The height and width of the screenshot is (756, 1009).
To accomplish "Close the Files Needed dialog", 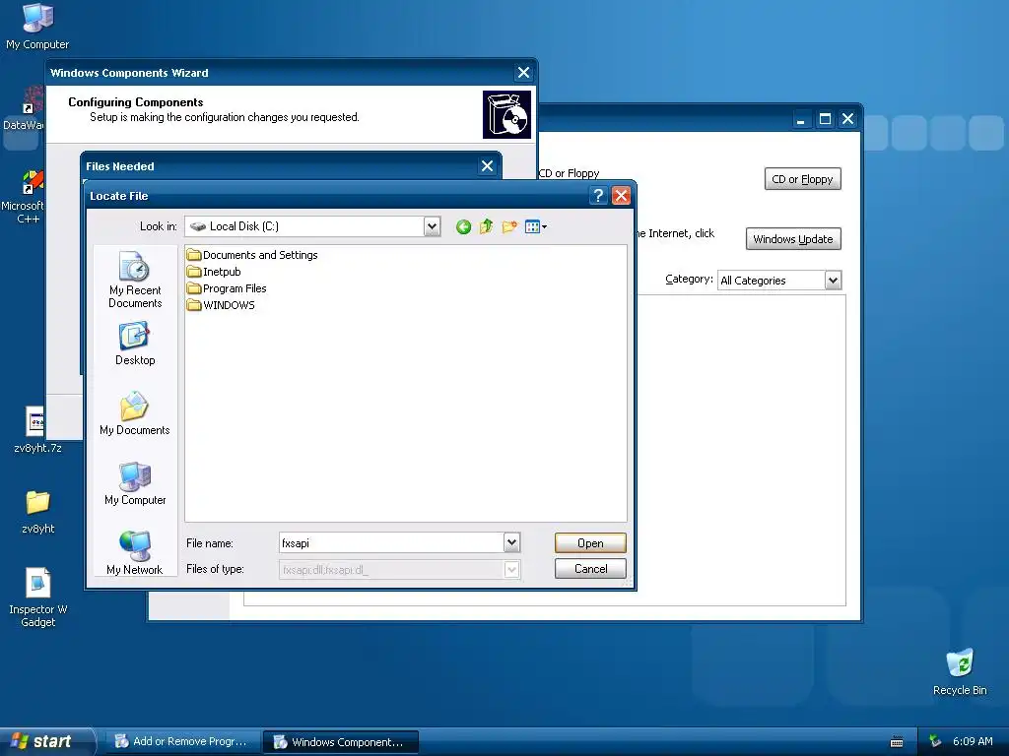I will 487,165.
